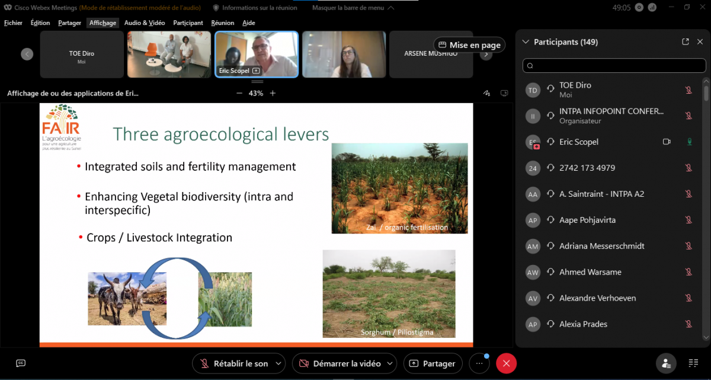
Task: Open the annotation tool above shared content
Action: [x=487, y=93]
